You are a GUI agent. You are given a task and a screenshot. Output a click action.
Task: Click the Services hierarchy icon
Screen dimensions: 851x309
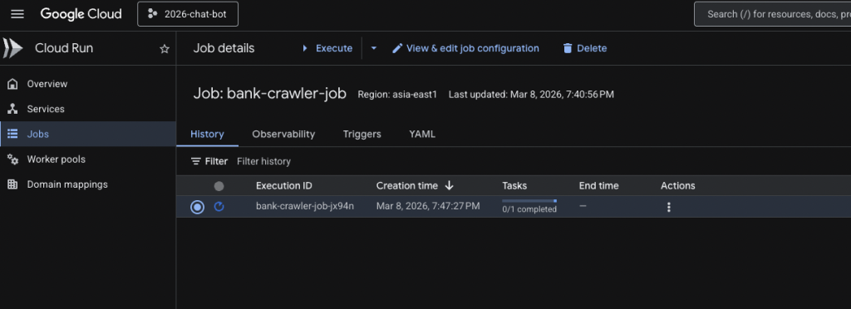(12, 109)
